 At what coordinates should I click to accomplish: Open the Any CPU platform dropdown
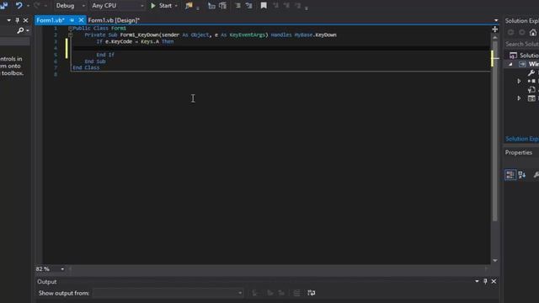click(117, 6)
